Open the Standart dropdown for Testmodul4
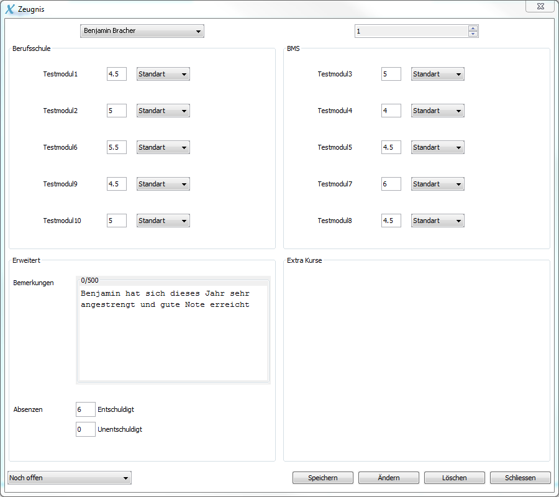The width and height of the screenshot is (559, 497). pyautogui.click(x=438, y=111)
